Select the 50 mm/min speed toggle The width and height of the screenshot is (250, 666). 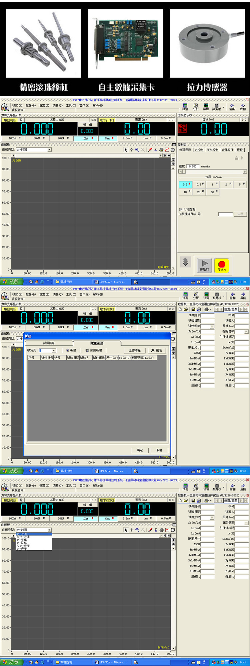pos(213,192)
